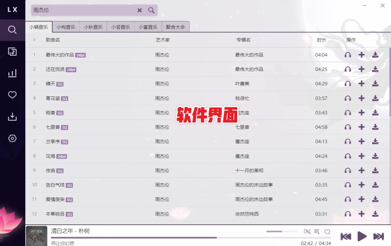Open the settings page

click(x=12, y=138)
